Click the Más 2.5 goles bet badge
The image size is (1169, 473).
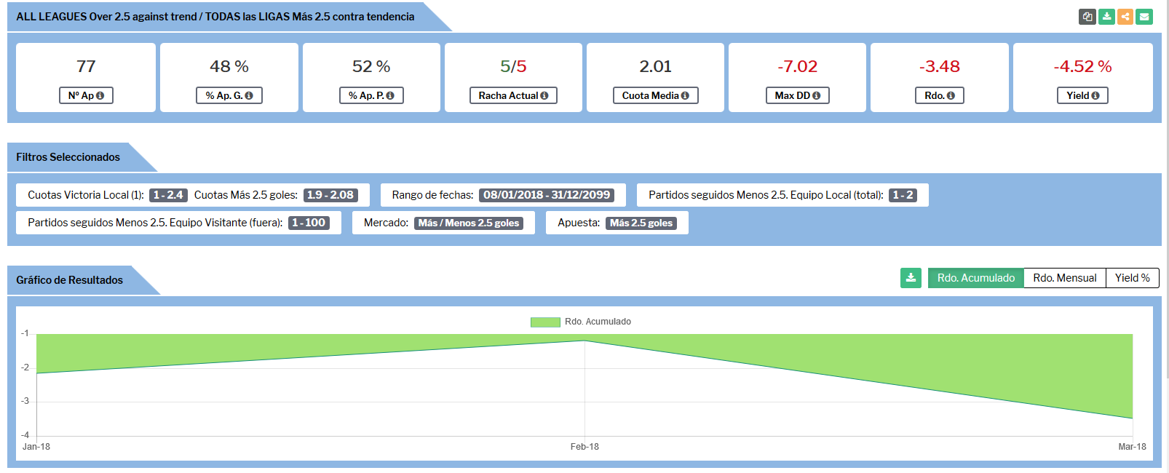641,223
